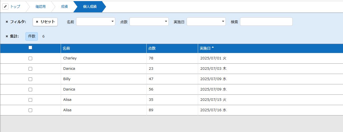
Task: Check the box for Danica 56 row
Action: (x=30, y=89)
